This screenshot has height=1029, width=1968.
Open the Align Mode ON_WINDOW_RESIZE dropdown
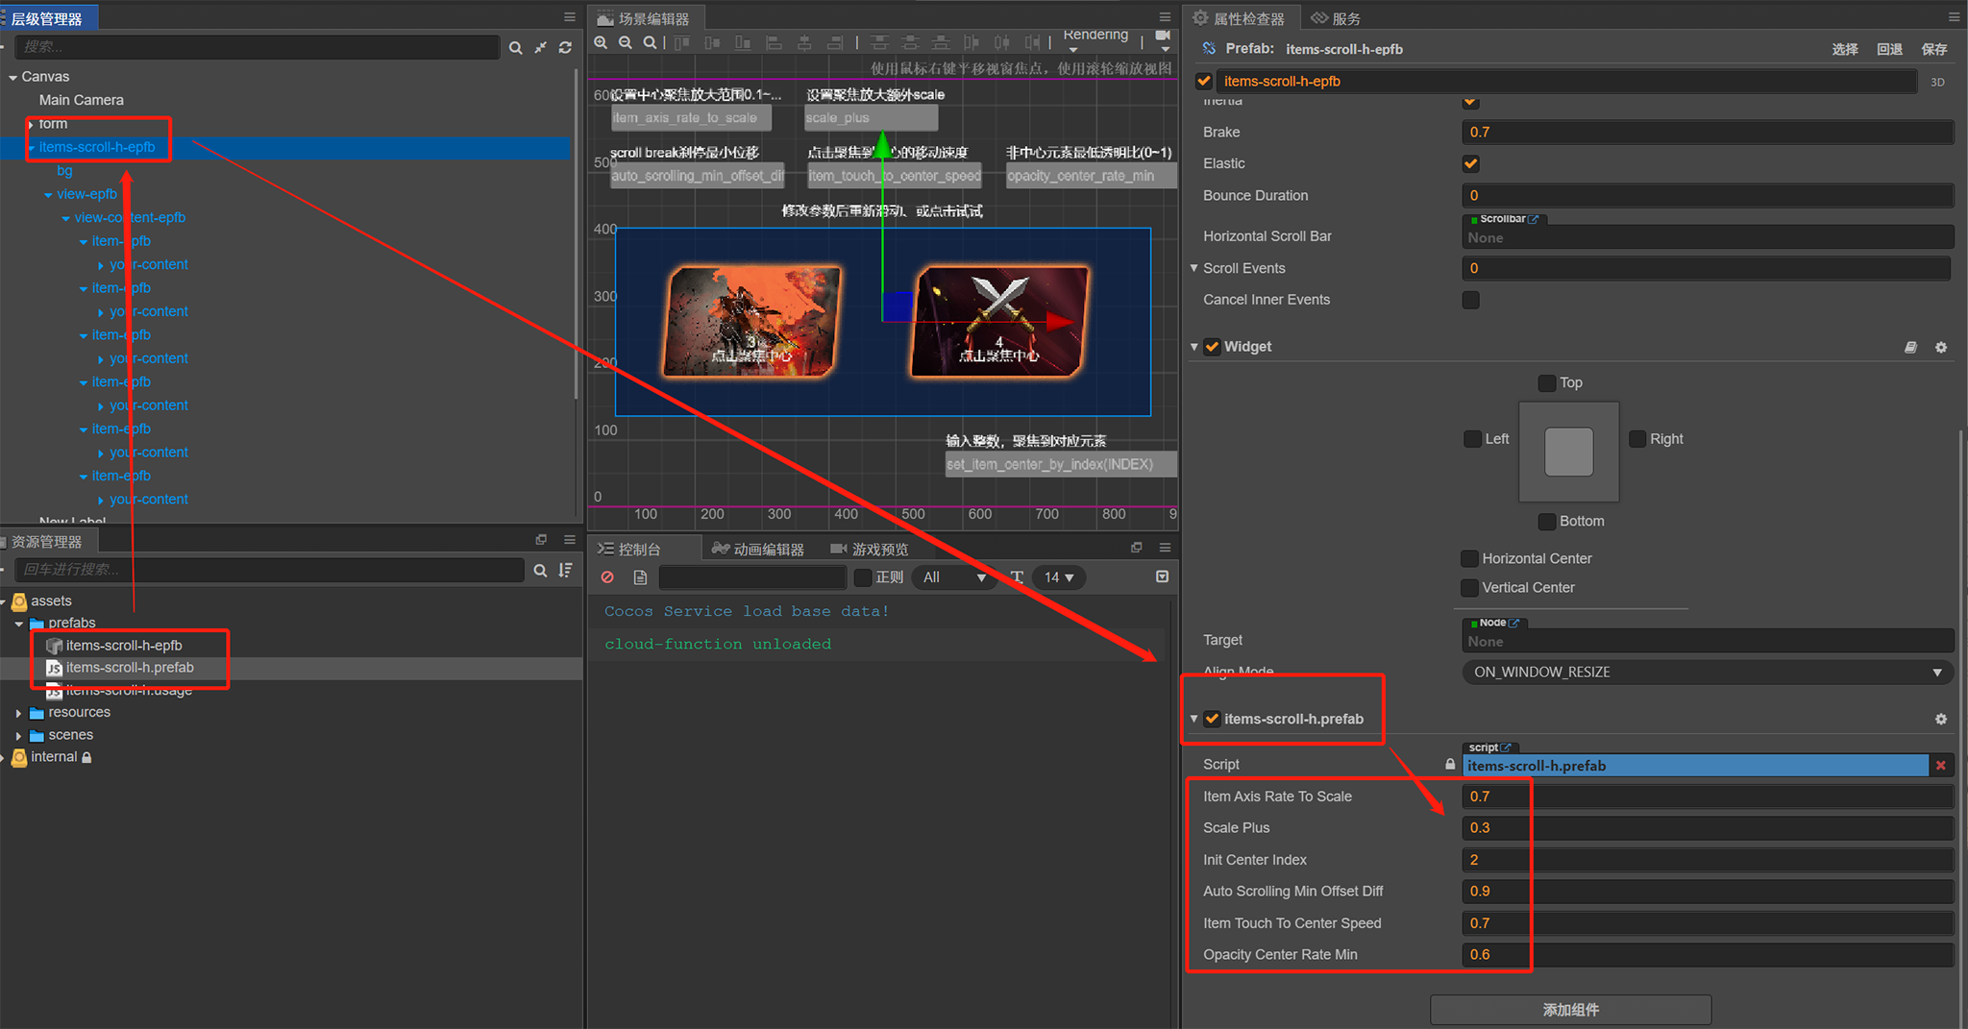1707,672
